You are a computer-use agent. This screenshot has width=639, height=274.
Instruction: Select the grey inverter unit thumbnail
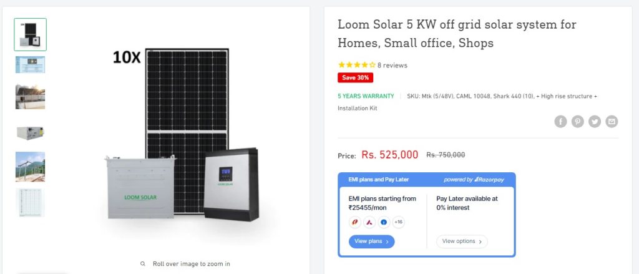coord(30,132)
